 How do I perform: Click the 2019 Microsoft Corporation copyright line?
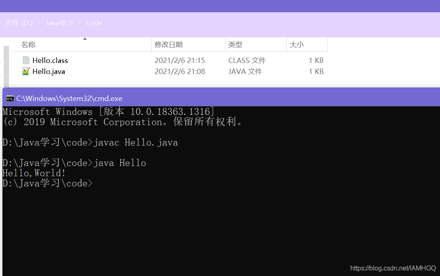122,122
